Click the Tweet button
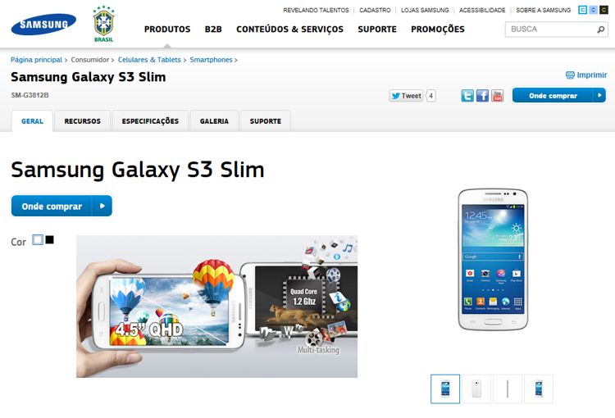Screen dimensions: 615x418 406,96
